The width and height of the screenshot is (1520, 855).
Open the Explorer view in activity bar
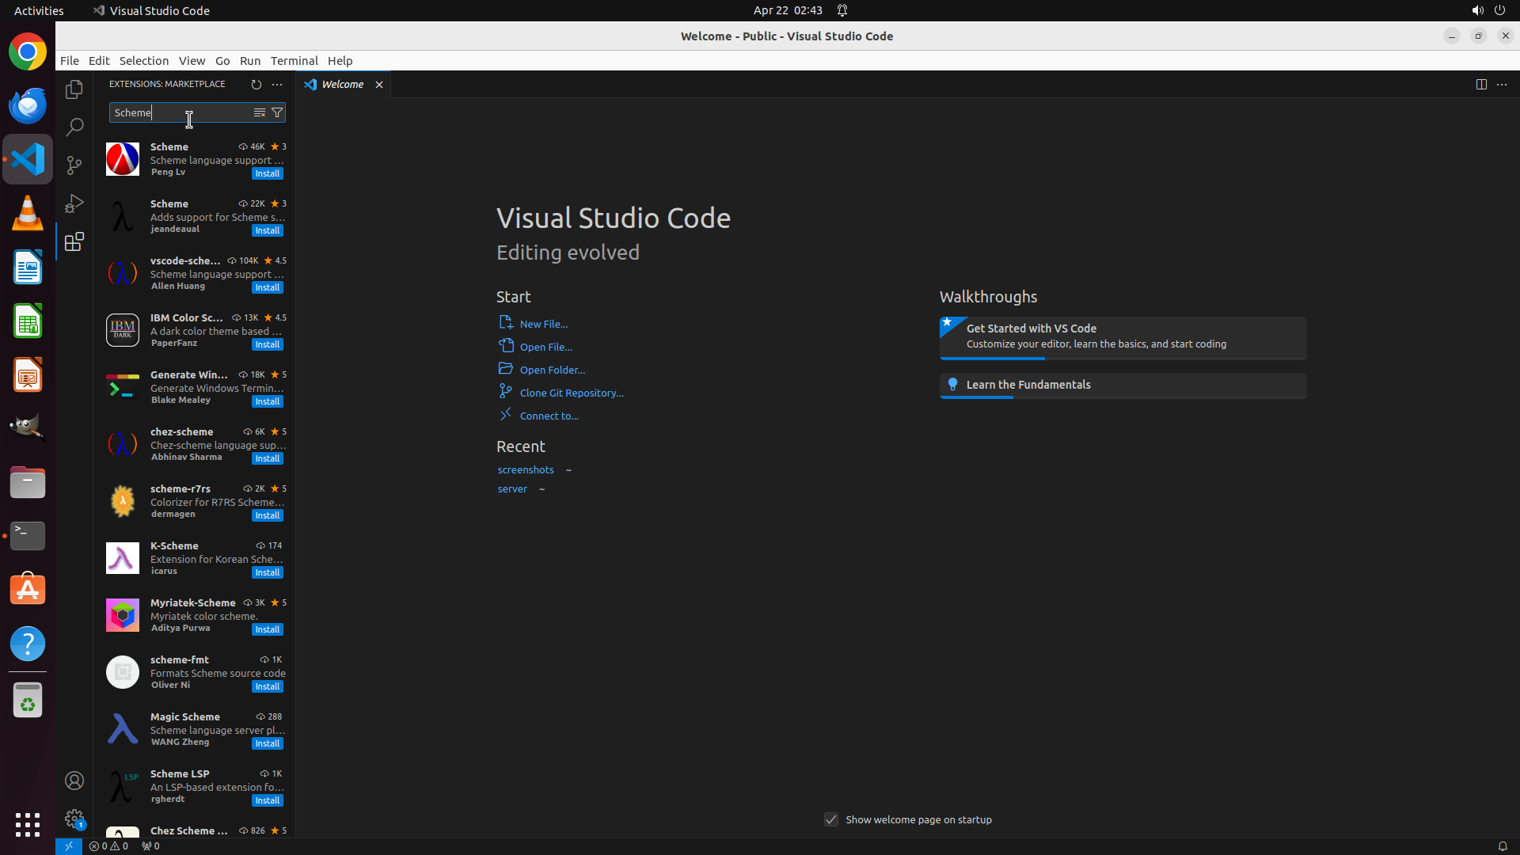point(74,89)
